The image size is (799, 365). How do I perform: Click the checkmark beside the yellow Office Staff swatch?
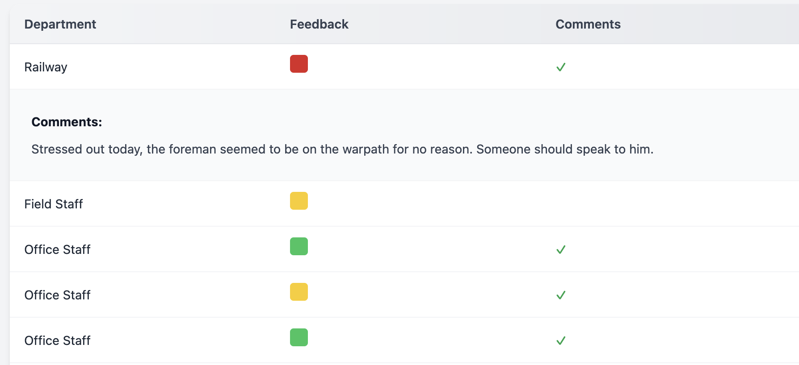coord(561,295)
